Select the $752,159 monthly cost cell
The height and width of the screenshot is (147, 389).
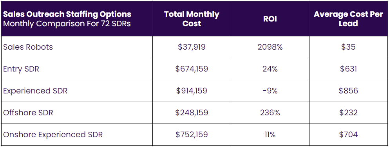point(192,134)
